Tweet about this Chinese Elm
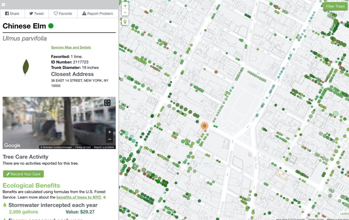This screenshot has width=349, height=220. point(37,14)
